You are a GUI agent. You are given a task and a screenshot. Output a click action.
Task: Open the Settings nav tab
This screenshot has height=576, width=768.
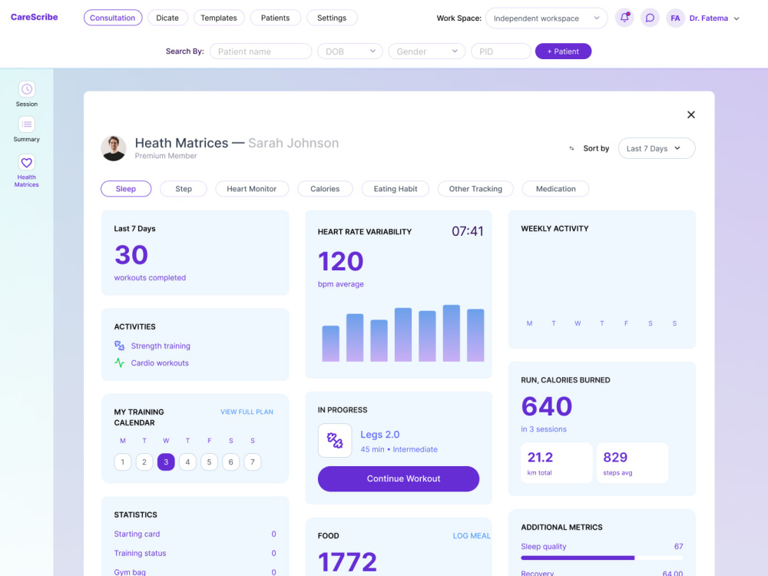click(332, 18)
